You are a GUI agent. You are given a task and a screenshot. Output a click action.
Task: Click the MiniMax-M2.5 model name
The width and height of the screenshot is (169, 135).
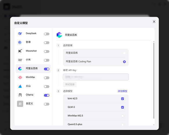[x=75, y=116]
